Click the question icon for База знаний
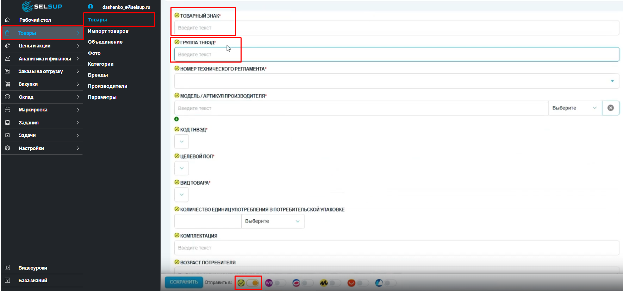The width and height of the screenshot is (623, 291). pyautogui.click(x=7, y=280)
